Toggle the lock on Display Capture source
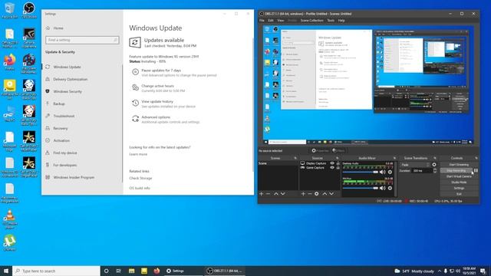491x276 pixels. (338, 163)
